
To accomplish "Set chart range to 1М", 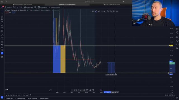I will (11, 95).
